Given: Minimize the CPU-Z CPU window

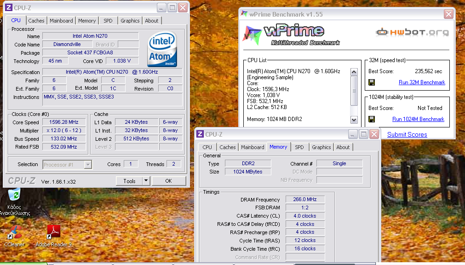Looking at the screenshot, I should click(161, 8).
